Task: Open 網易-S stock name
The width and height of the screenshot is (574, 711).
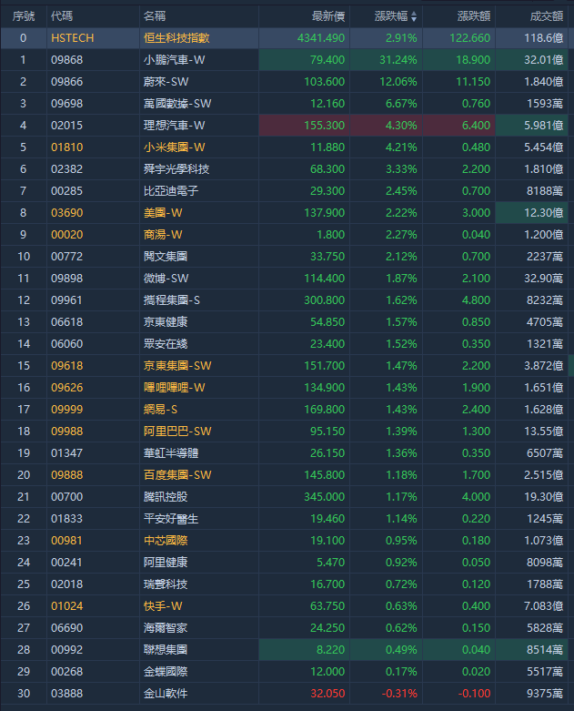Action: coord(160,409)
